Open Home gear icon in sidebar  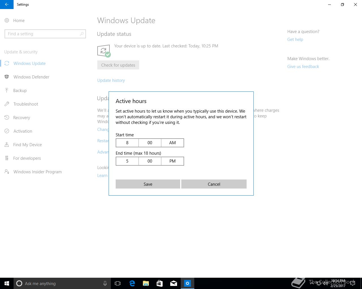click(7, 20)
